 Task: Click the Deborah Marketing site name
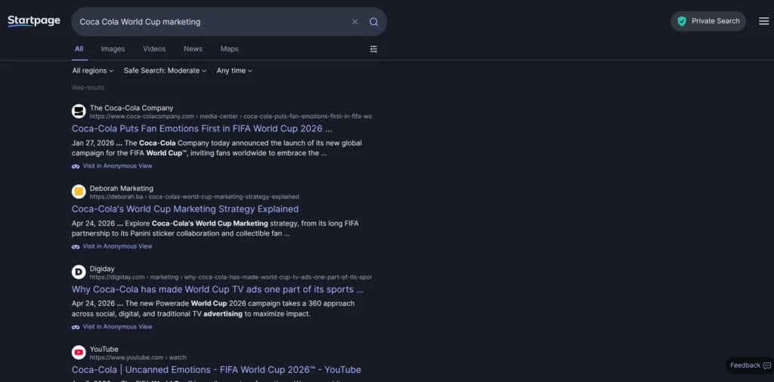click(x=122, y=188)
